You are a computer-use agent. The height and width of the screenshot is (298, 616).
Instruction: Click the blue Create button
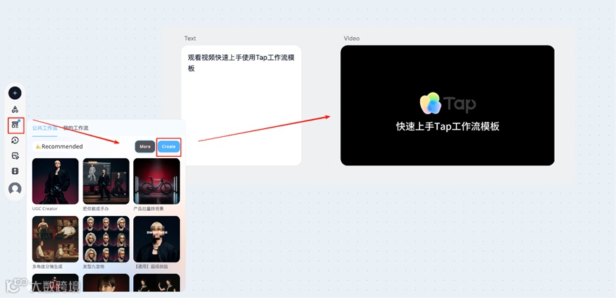tap(169, 147)
